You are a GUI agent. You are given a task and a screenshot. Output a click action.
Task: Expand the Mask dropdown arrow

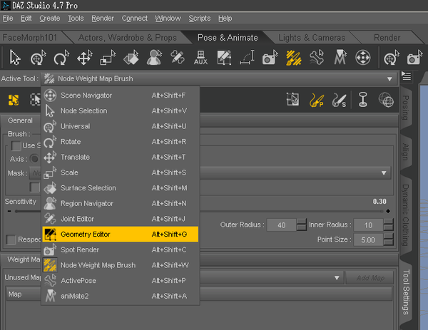384,173
